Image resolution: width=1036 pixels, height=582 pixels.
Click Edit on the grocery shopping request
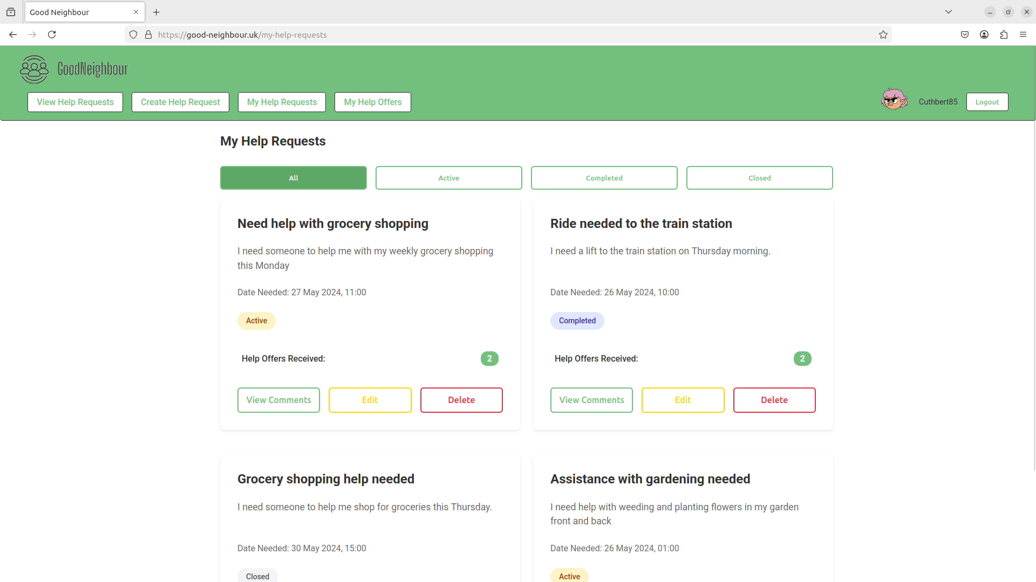click(370, 399)
